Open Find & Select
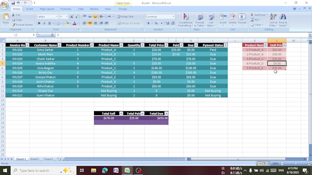 (283, 20)
